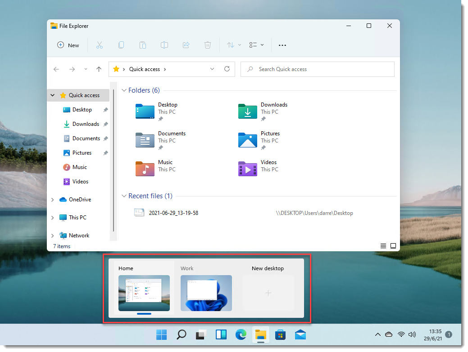The width and height of the screenshot is (468, 352).
Task: Click the New button to create items
Action: pyautogui.click(x=68, y=45)
